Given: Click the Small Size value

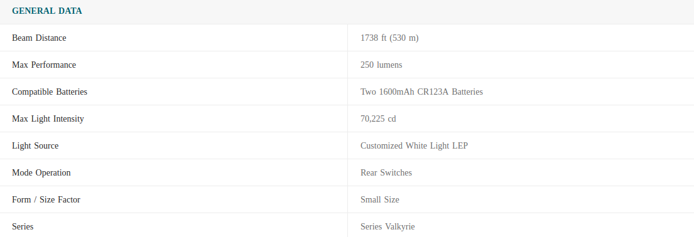Looking at the screenshot, I should 380,200.
